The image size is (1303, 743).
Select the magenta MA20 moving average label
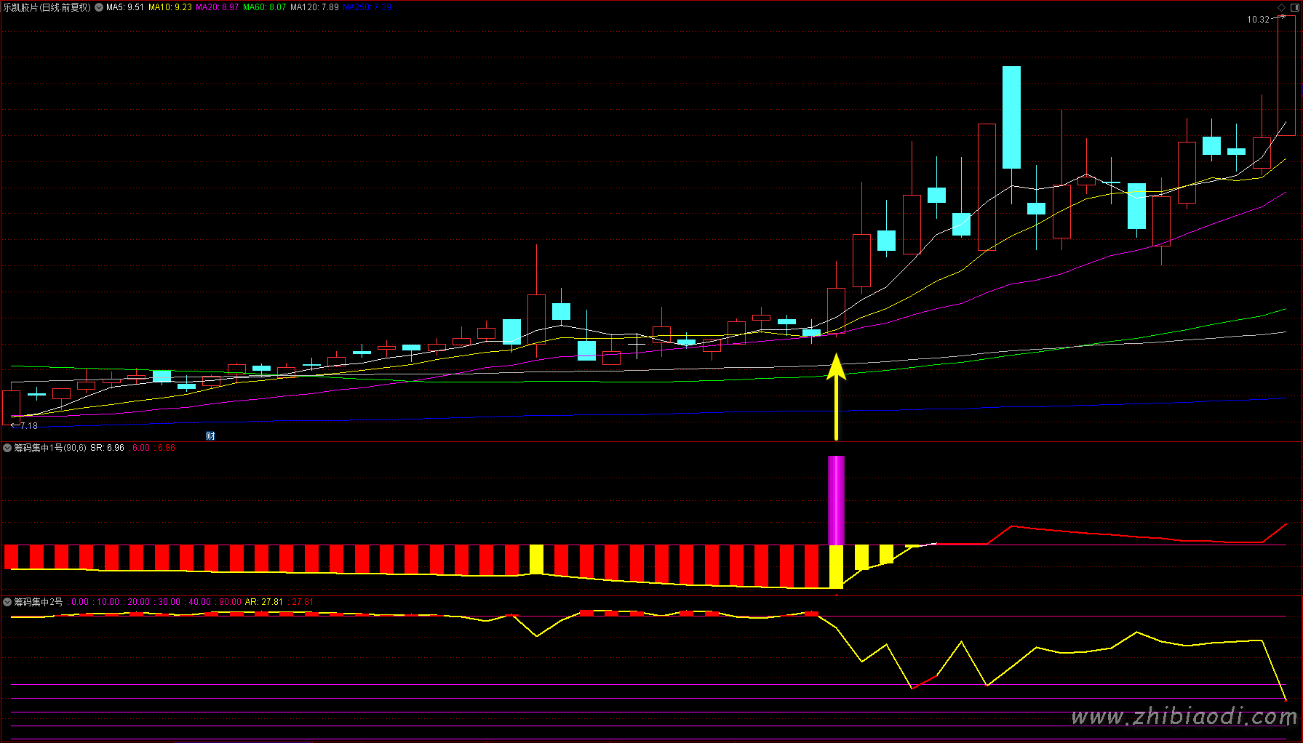coord(217,7)
